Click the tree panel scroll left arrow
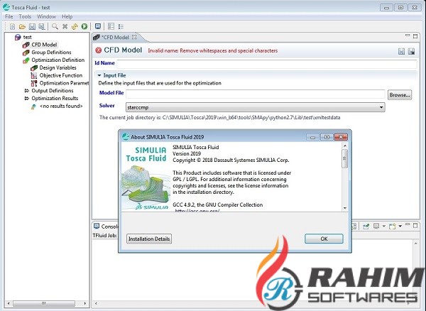The image size is (426, 311). [9, 303]
